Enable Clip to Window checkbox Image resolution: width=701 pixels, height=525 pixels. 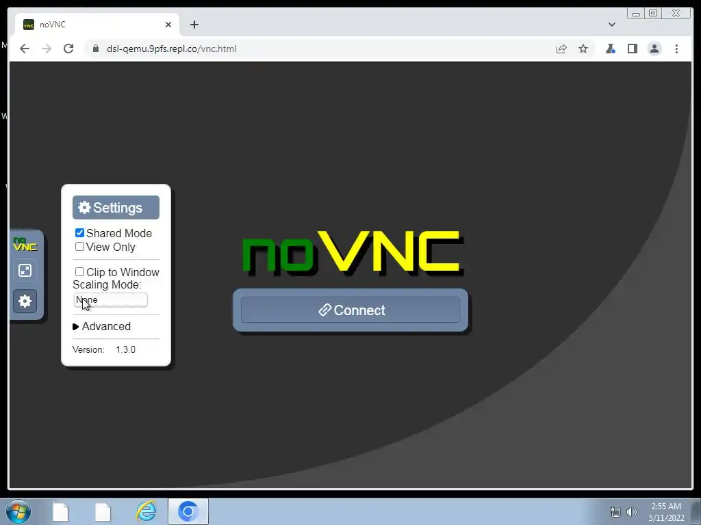tap(79, 272)
